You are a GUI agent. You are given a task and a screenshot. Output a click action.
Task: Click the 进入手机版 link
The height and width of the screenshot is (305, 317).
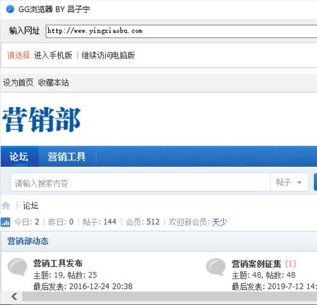53,55
